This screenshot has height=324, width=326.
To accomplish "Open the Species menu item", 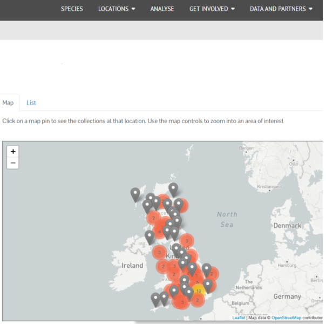I will click(x=72, y=9).
